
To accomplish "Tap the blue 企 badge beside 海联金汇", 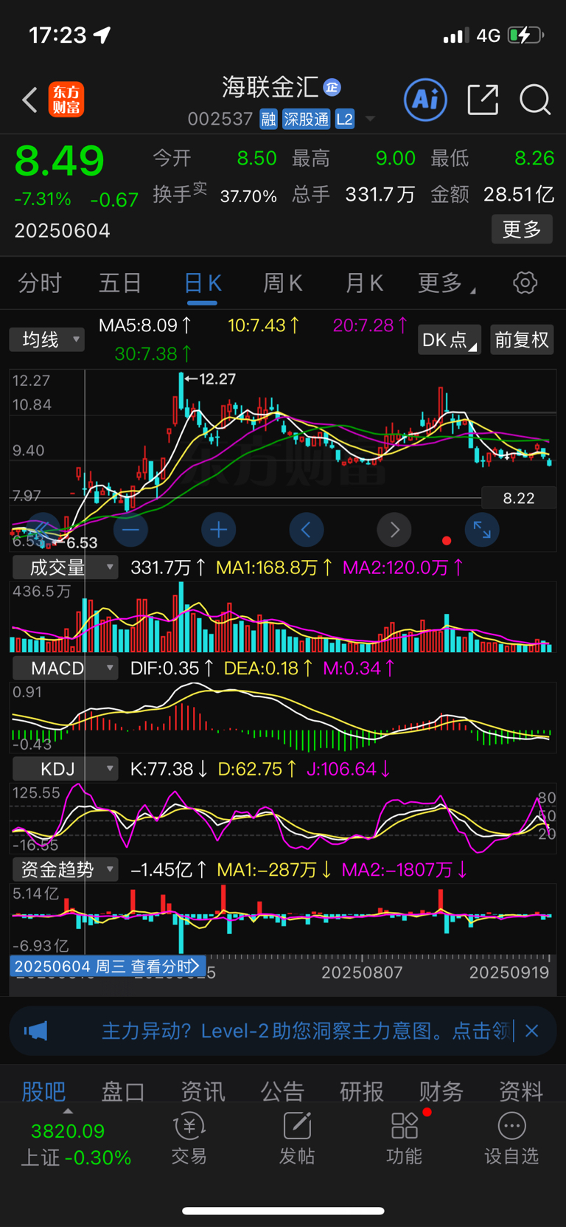I will coord(332,87).
